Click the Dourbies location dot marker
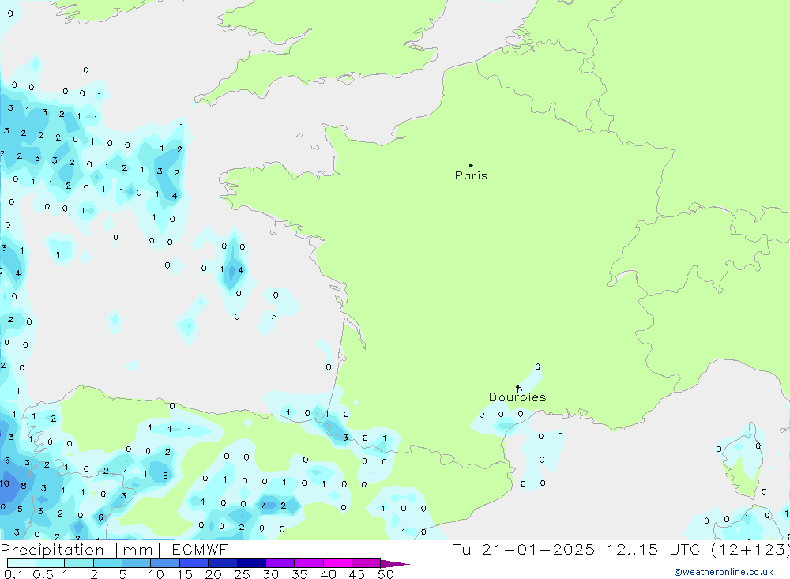 coord(517,387)
